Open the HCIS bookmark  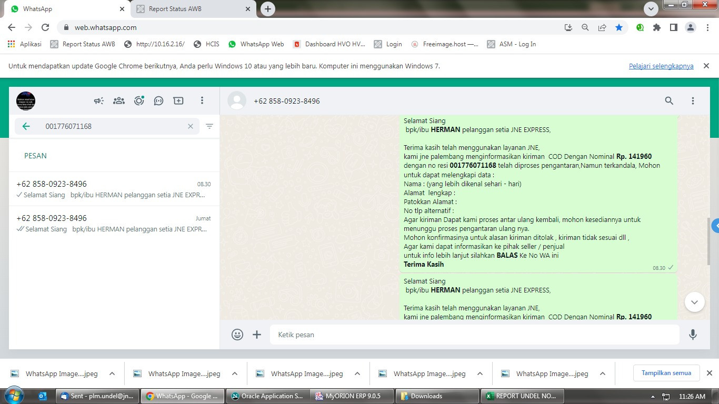(206, 44)
